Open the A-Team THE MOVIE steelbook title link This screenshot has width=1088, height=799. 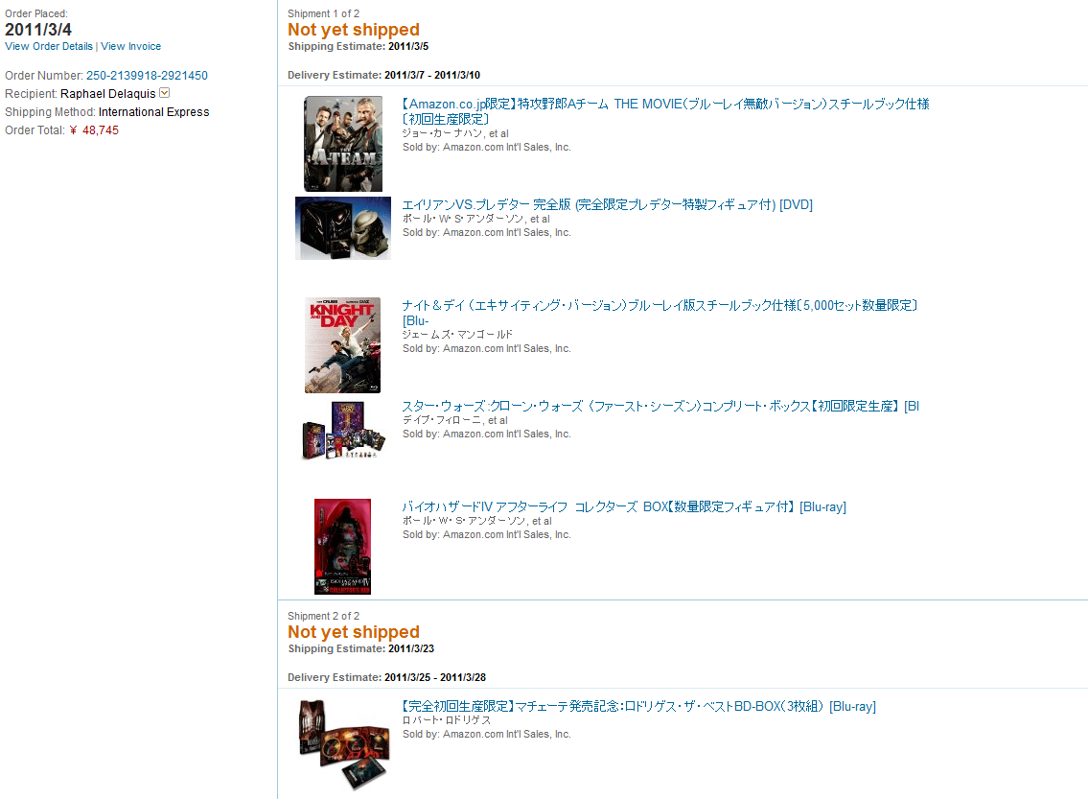(665, 111)
